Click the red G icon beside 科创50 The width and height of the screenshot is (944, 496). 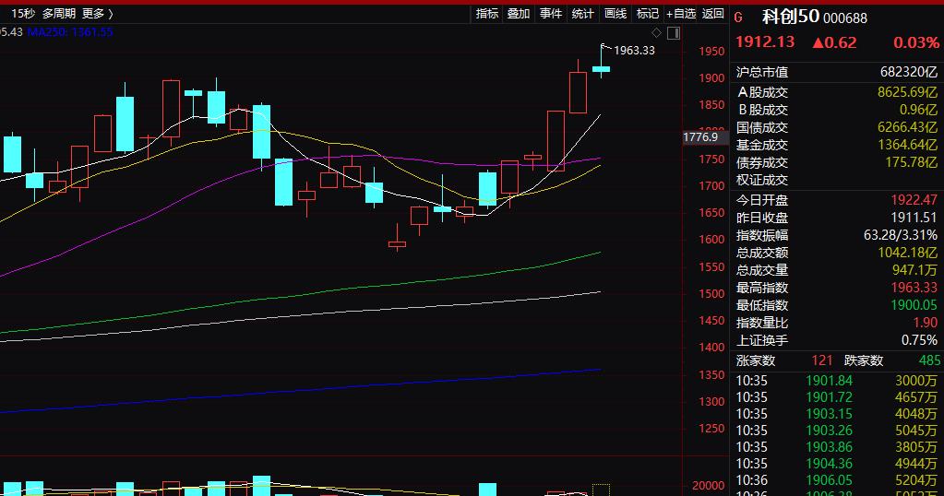coord(739,18)
